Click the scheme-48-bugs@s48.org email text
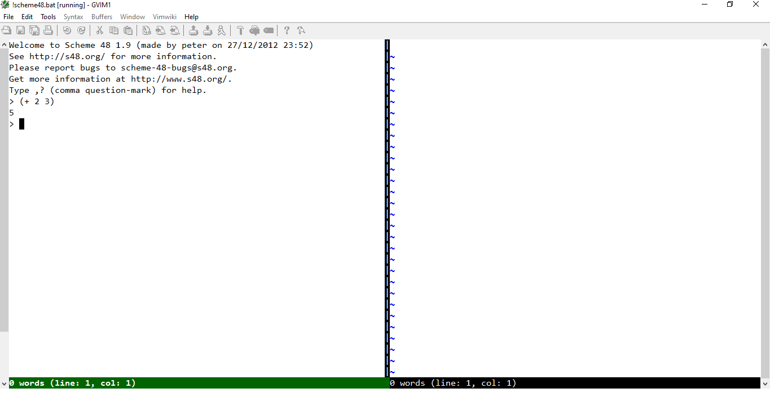The width and height of the screenshot is (770, 406). point(177,68)
